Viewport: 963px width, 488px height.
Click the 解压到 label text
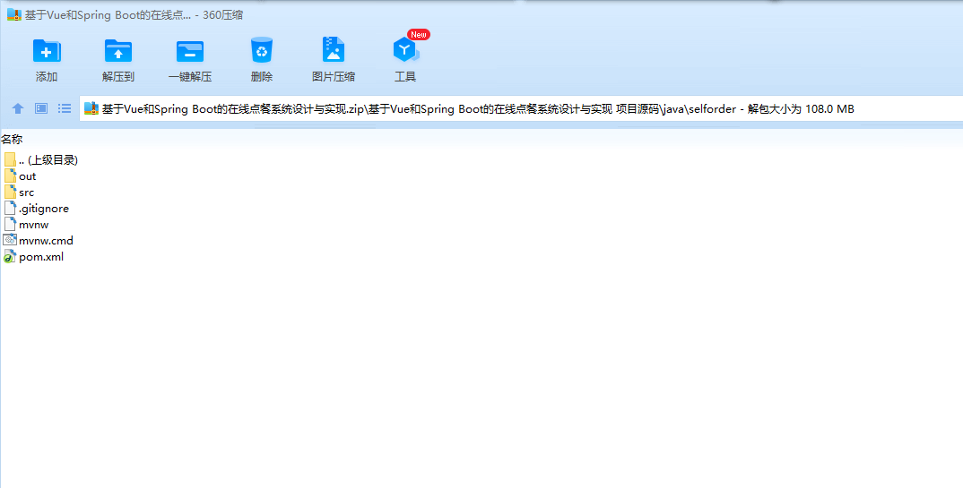tap(118, 77)
